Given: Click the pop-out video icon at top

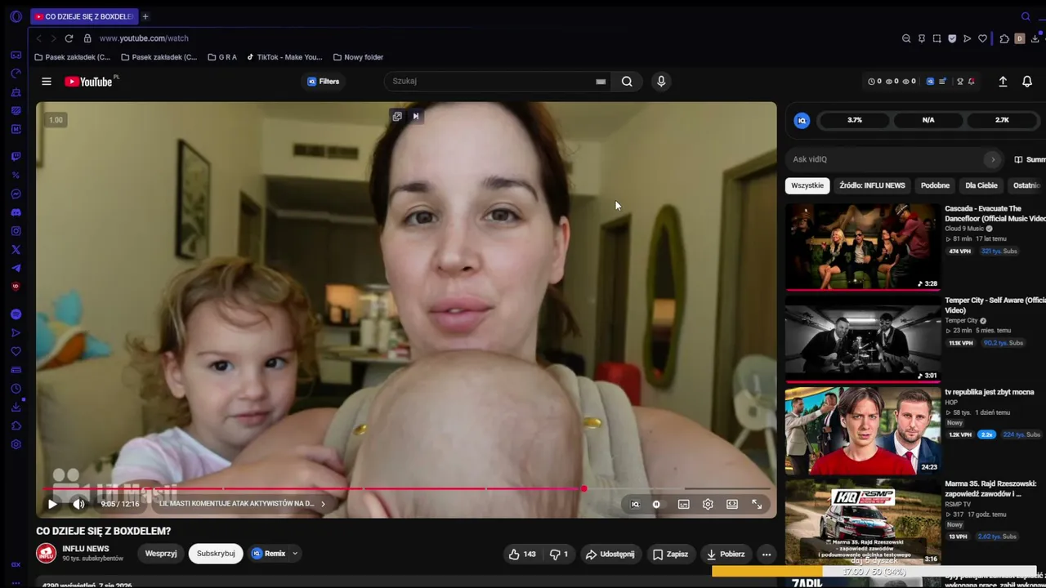Looking at the screenshot, I should [397, 116].
